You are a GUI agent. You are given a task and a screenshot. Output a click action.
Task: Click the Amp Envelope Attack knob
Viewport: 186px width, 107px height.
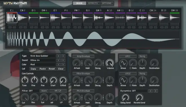(x=77, y=63)
